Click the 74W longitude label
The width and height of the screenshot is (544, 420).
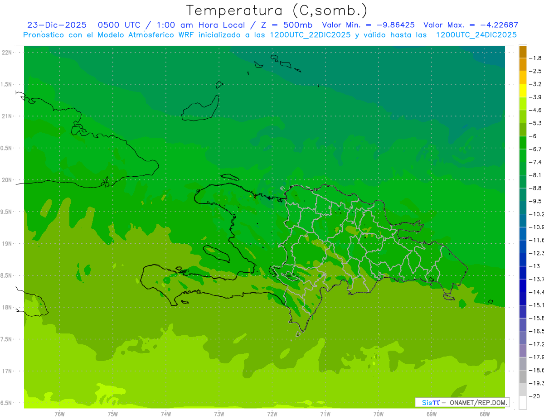tap(166, 414)
